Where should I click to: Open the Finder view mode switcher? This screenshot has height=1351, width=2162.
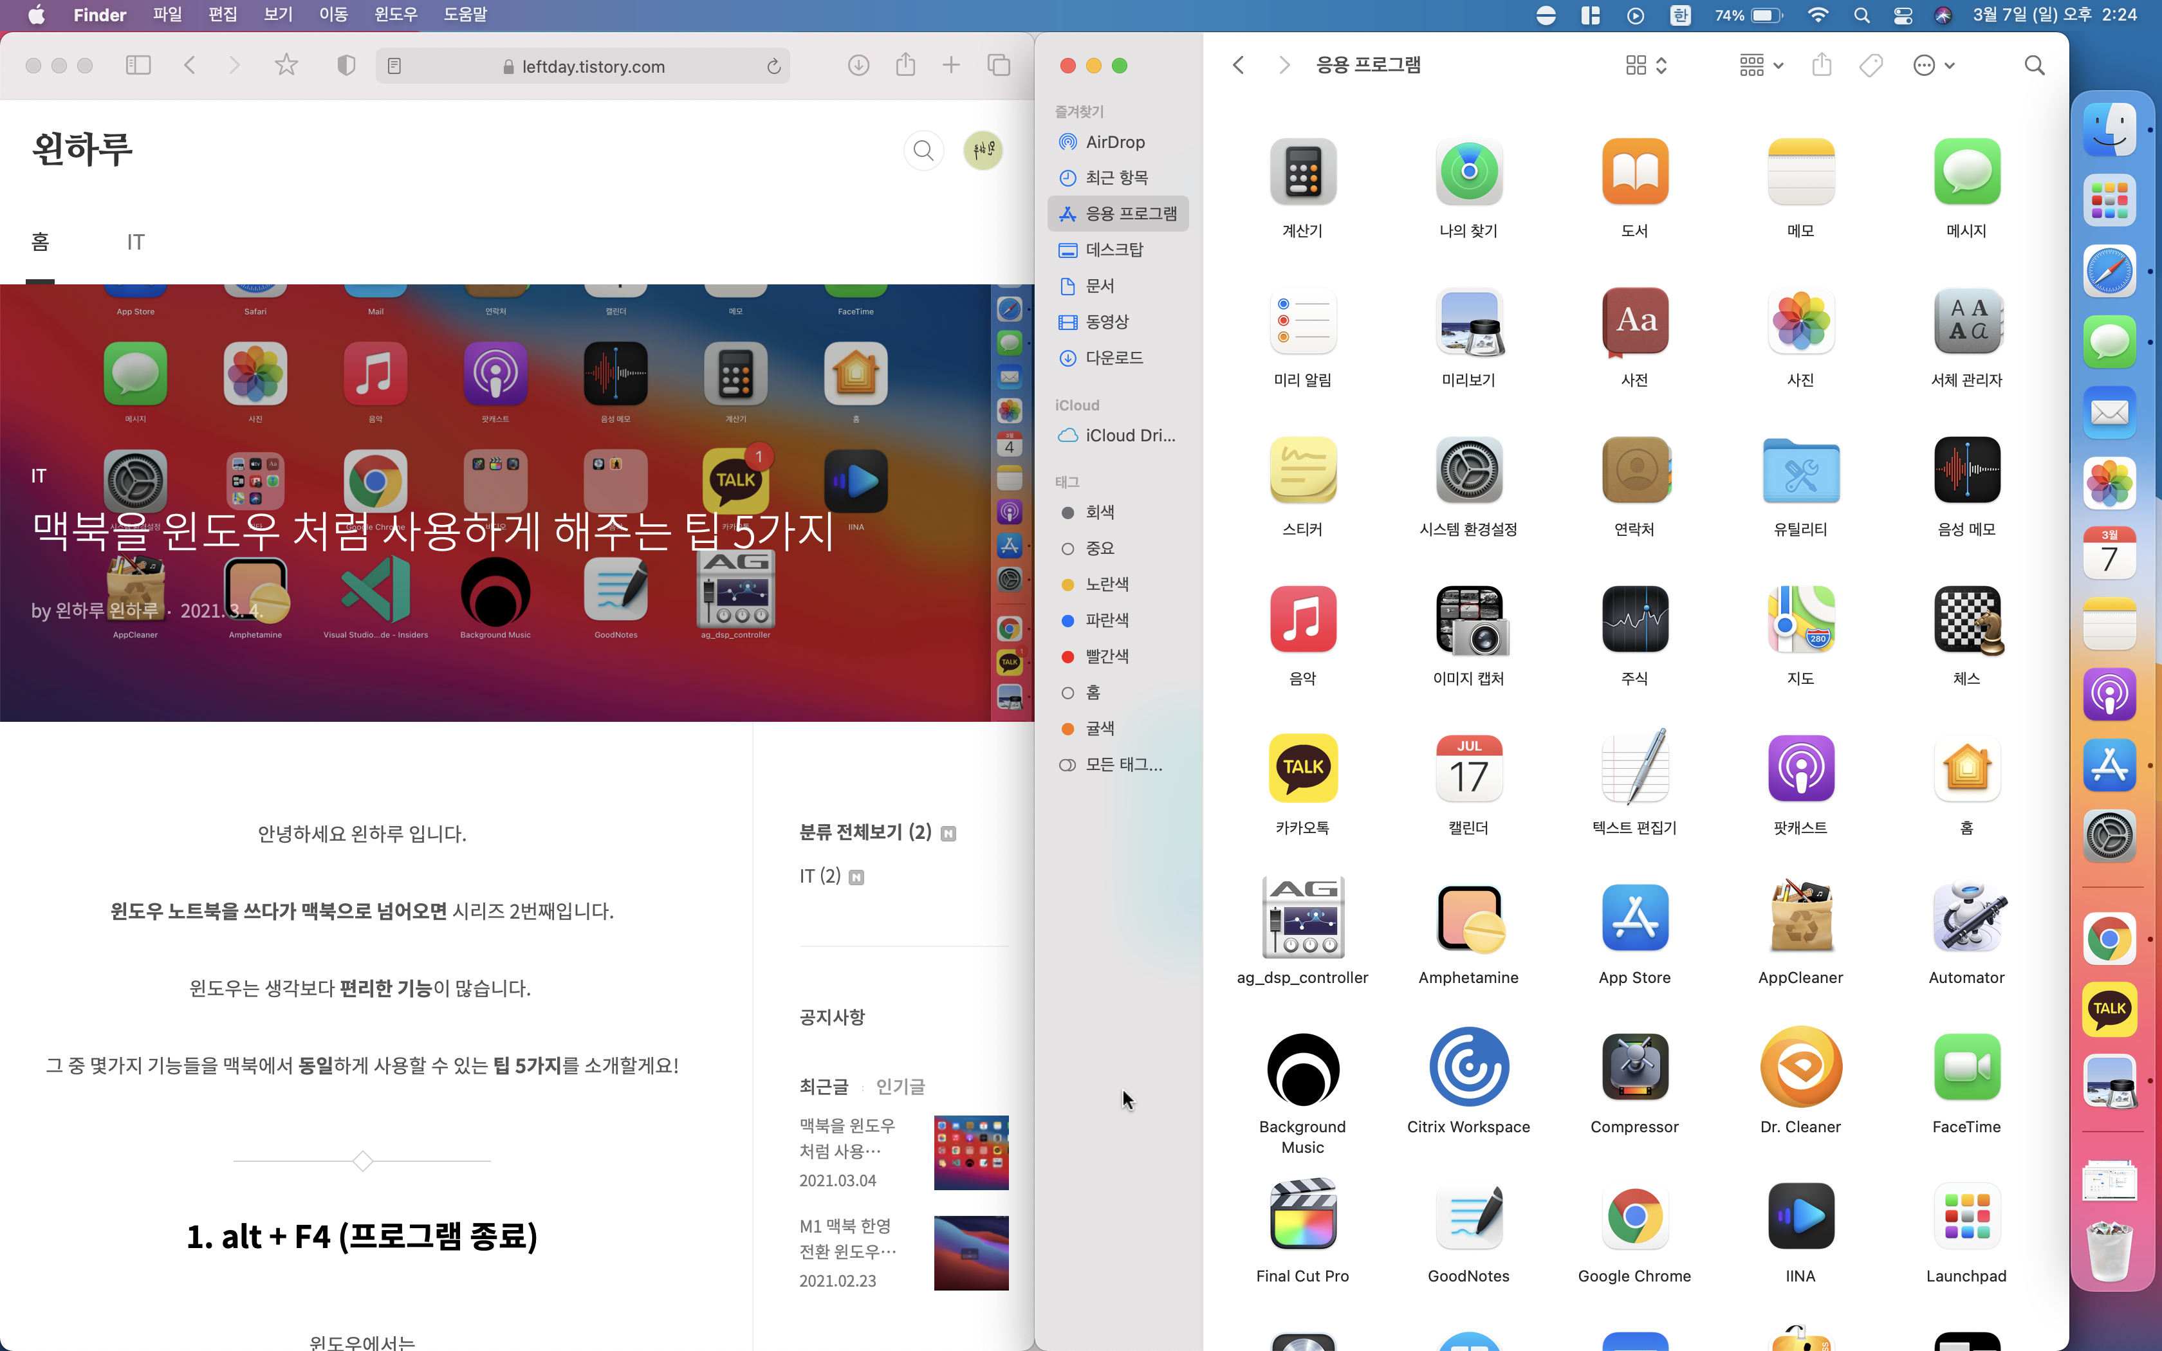click(x=1647, y=65)
